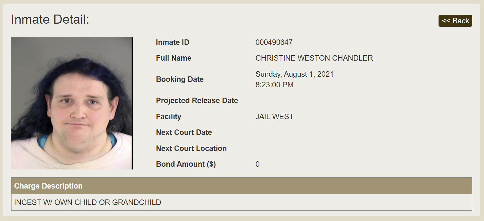Click the inmate booking photo

click(72, 103)
